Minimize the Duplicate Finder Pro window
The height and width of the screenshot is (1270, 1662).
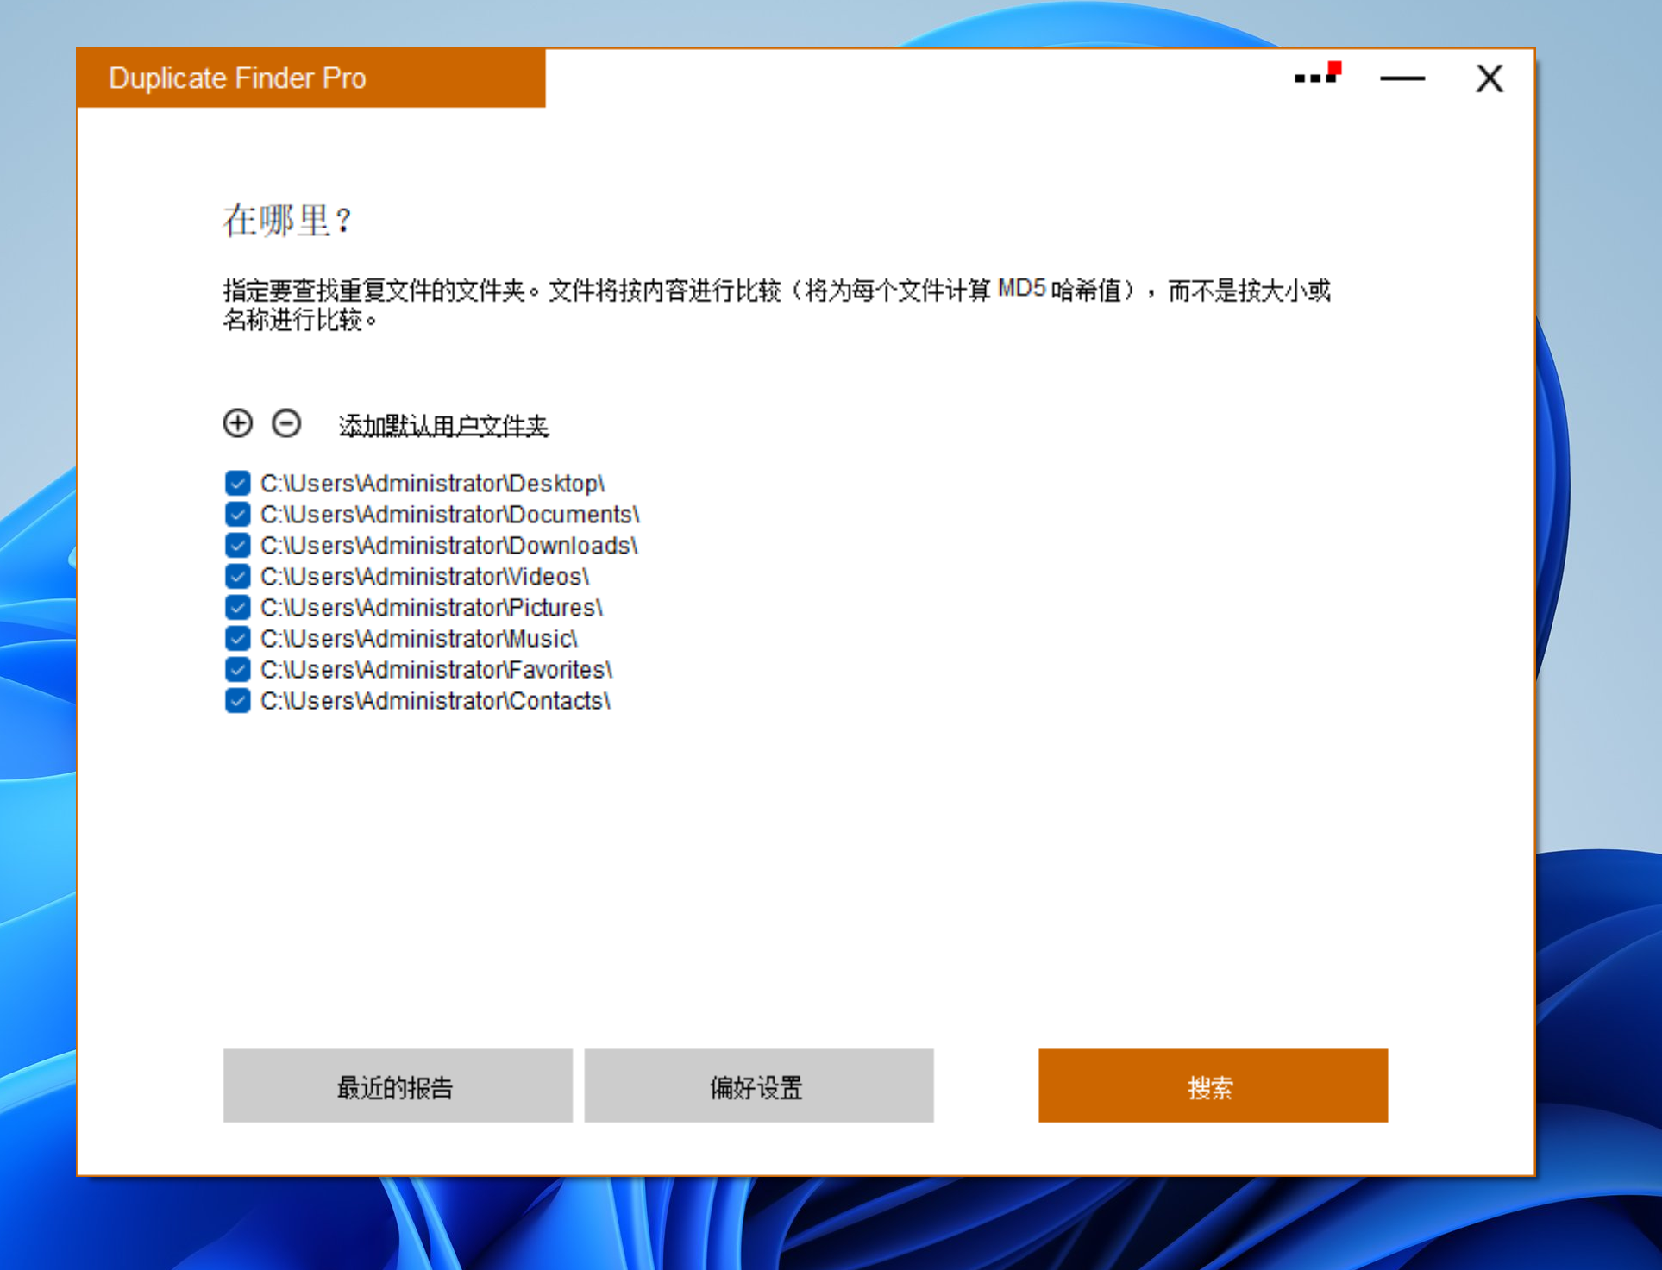[x=1402, y=78]
